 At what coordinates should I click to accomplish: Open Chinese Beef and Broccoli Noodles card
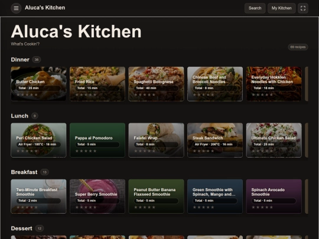pos(215,84)
